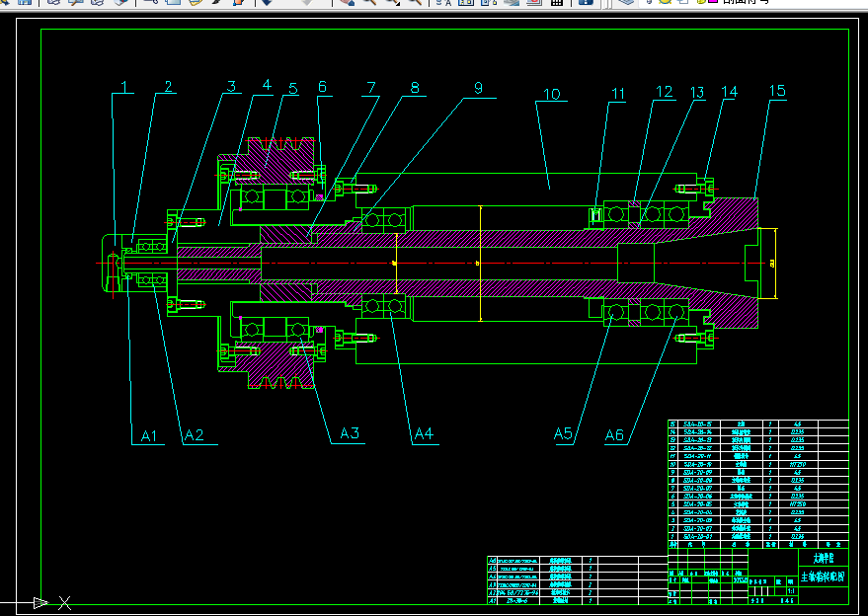Screen dimensions: 868x616
Task: Select part callout label "9"
Action: tap(478, 88)
